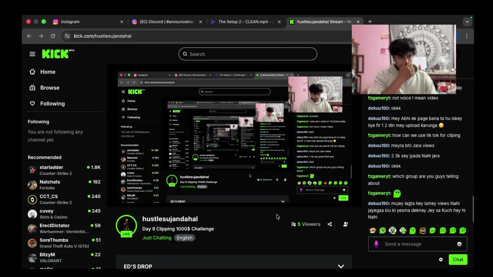Click 'Day 9 Clipping 1000$ Challenge' title
The height and width of the screenshot is (277, 493).
[178, 229]
